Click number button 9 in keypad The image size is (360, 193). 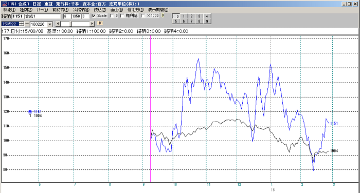coord(207,22)
